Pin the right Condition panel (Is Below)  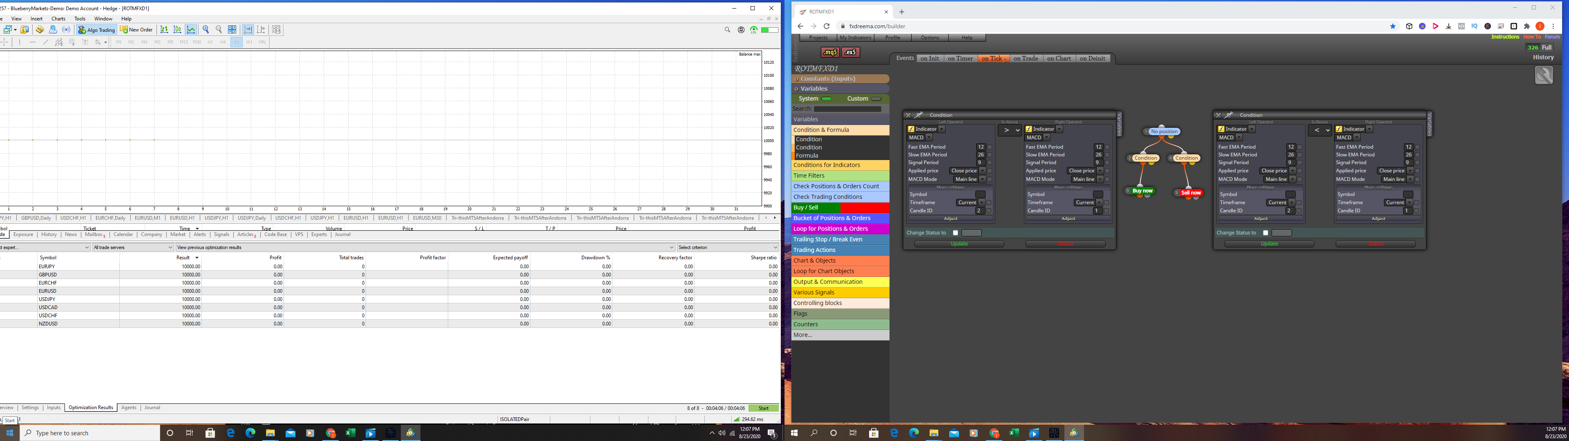click(x=1229, y=114)
